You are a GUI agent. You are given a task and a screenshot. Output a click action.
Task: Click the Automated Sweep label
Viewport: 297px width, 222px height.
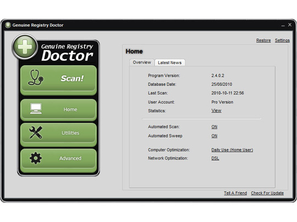click(x=165, y=136)
